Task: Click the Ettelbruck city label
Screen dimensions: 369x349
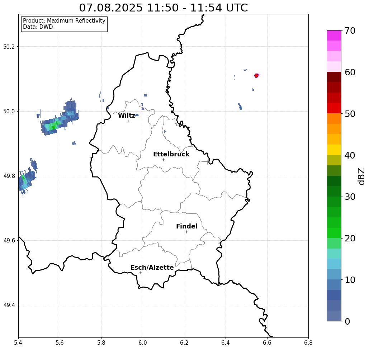Action: (171, 154)
